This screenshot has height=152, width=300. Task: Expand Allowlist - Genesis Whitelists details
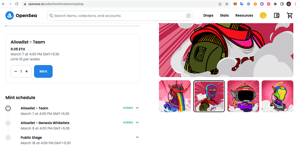[x=137, y=122]
